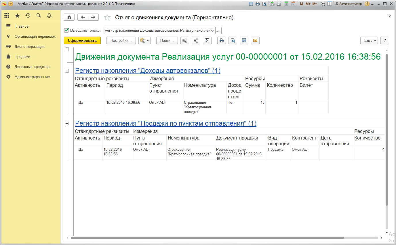Uncheck the 'Выводить только' checkbox
The height and width of the screenshot is (245, 396).
click(66, 30)
